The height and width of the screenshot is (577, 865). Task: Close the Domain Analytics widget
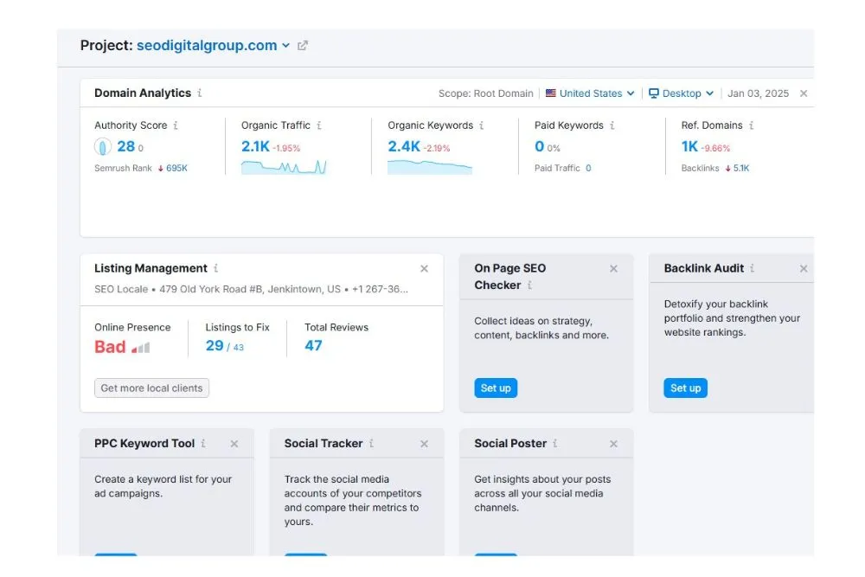[x=804, y=93]
